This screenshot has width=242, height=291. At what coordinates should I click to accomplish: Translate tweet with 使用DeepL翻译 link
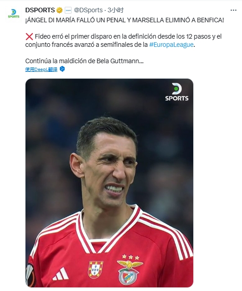click(x=41, y=70)
